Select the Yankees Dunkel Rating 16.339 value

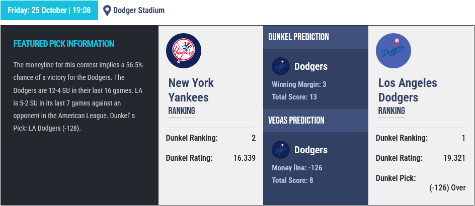pyautogui.click(x=245, y=158)
